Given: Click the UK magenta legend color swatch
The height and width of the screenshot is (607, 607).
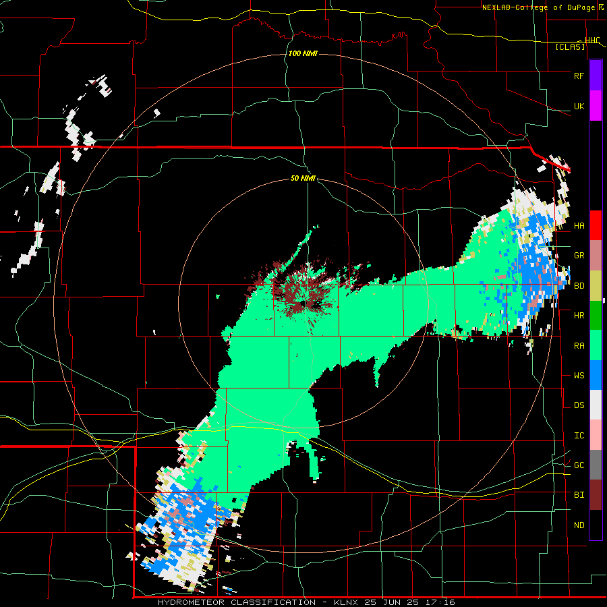Looking at the screenshot, I should coord(596,106).
